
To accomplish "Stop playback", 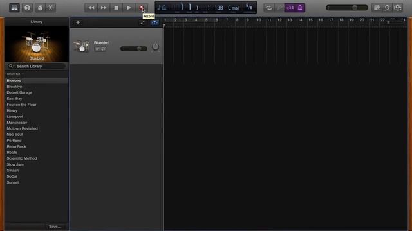I will coord(116,8).
